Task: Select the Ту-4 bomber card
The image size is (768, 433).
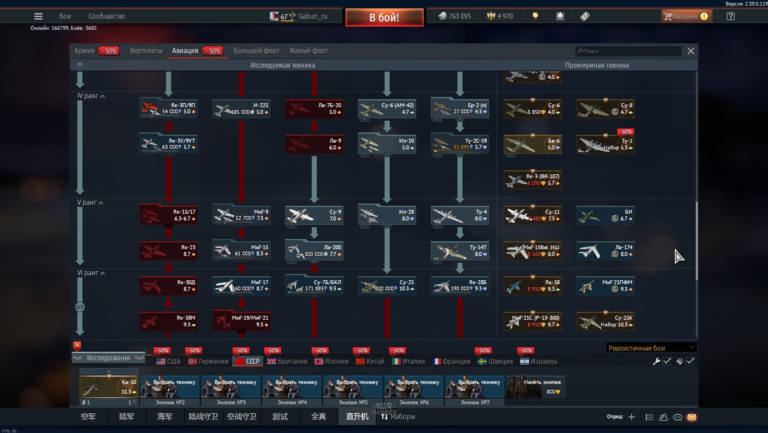Action: [x=460, y=215]
